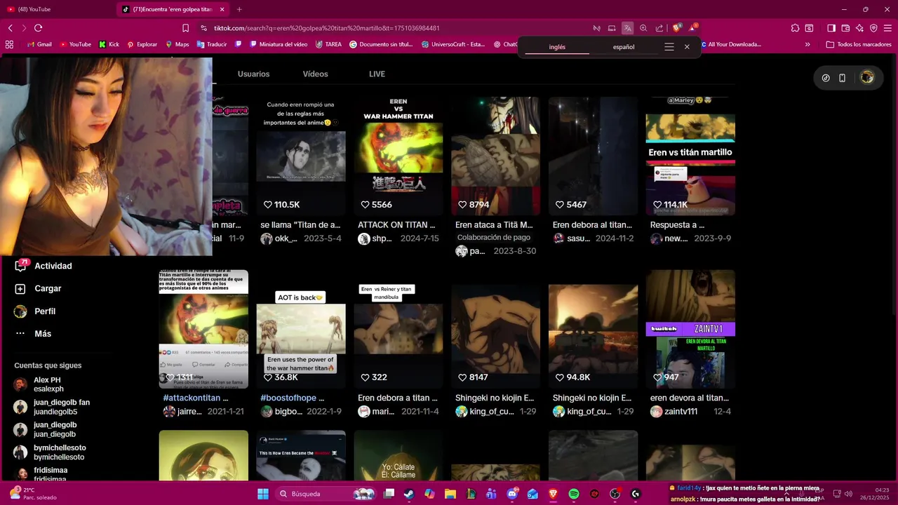Open Spotify from the taskbar

point(574,494)
